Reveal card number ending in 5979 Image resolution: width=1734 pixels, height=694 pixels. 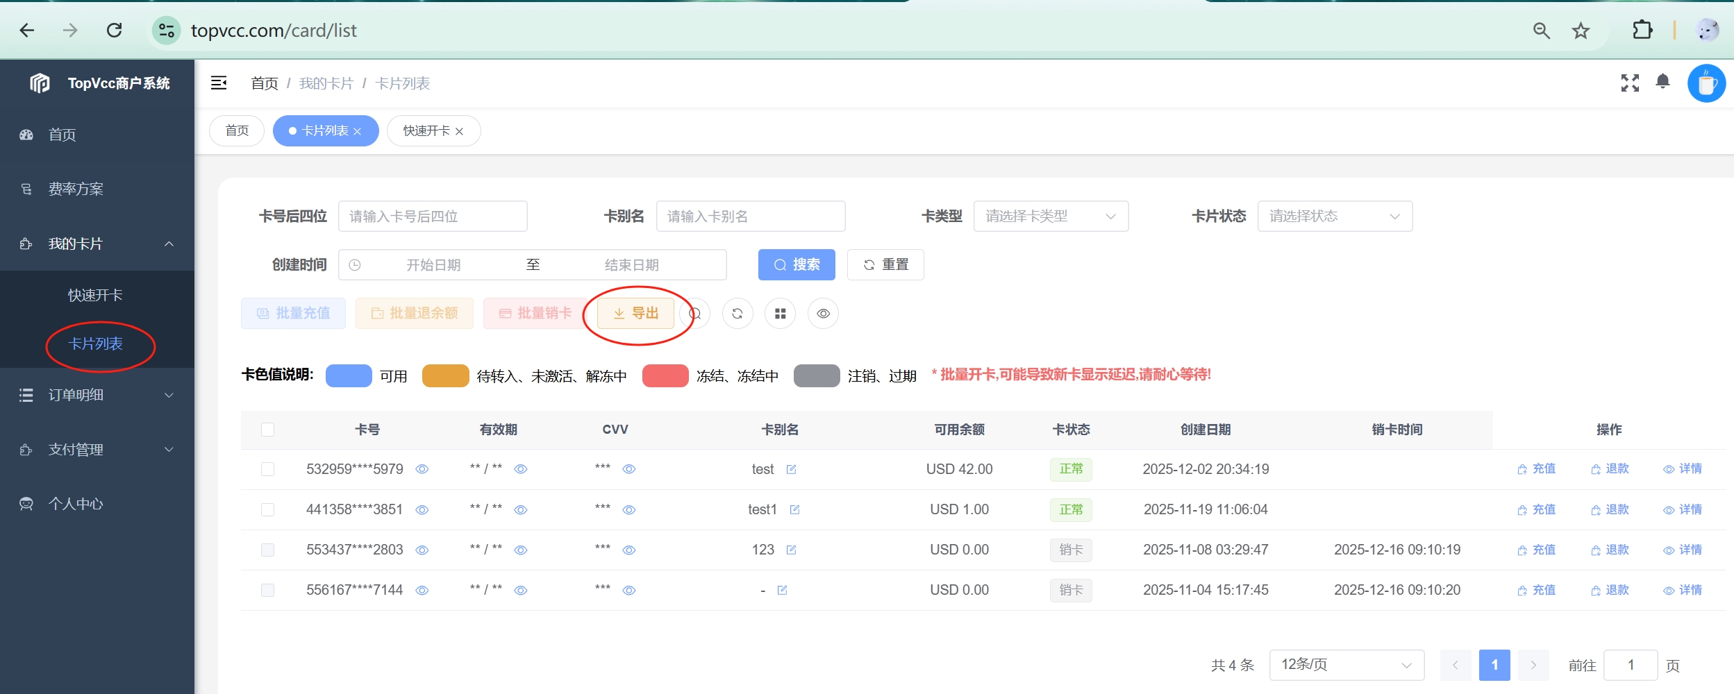(x=422, y=469)
